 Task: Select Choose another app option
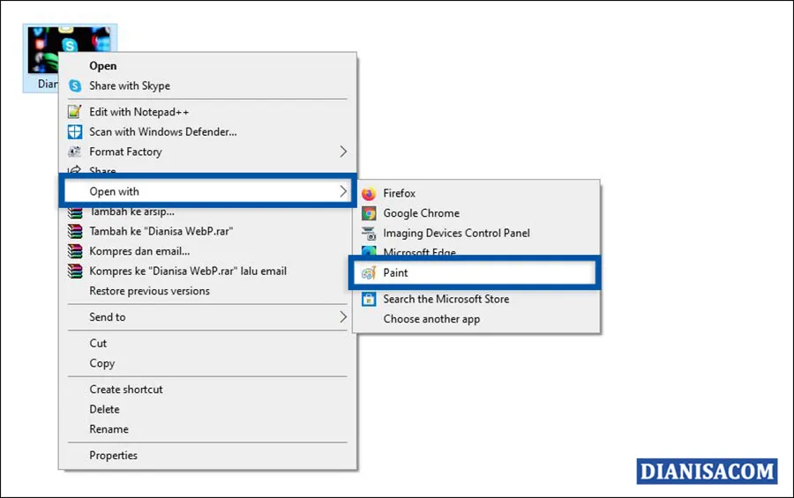(x=431, y=319)
